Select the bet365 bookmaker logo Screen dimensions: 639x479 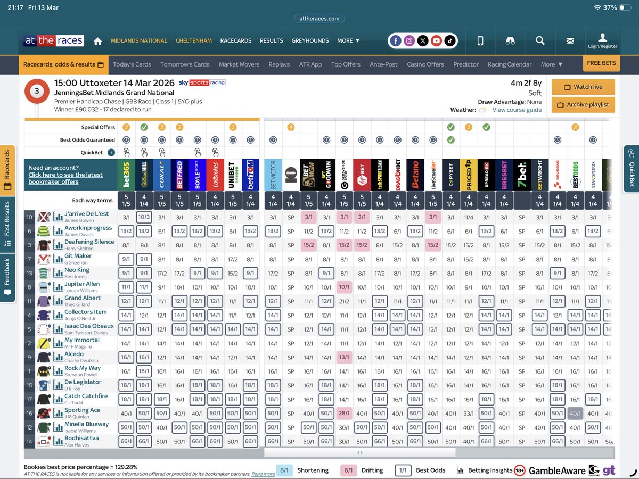click(x=126, y=175)
